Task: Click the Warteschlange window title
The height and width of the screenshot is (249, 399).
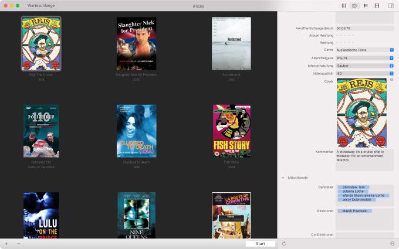Action: point(41,5)
